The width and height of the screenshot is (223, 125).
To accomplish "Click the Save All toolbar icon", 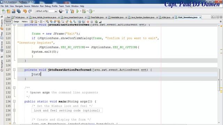I will coord(18,11).
